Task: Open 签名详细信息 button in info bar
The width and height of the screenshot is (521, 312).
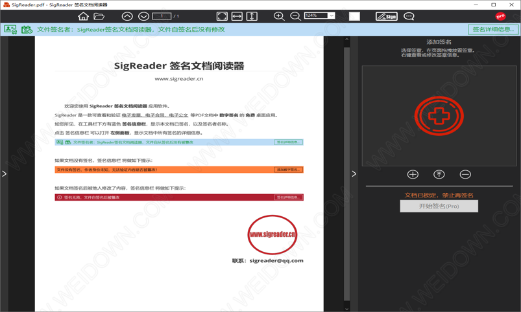Action: (x=493, y=30)
